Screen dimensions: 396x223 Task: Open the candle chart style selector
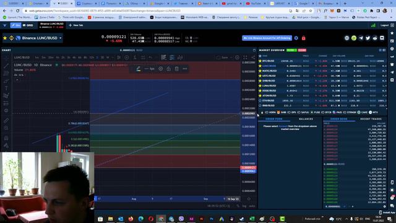(x=119, y=58)
